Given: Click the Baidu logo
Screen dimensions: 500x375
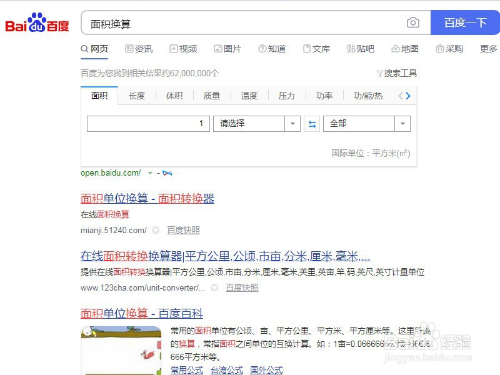Looking at the screenshot, I should click(37, 23).
